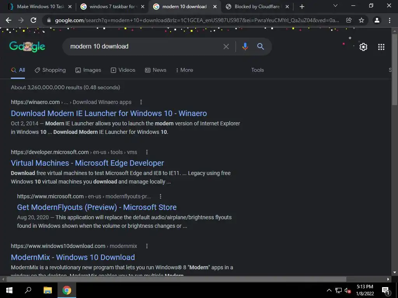Click the Google doodle logo
Viewport: 398px width, 298px height.
click(27, 47)
